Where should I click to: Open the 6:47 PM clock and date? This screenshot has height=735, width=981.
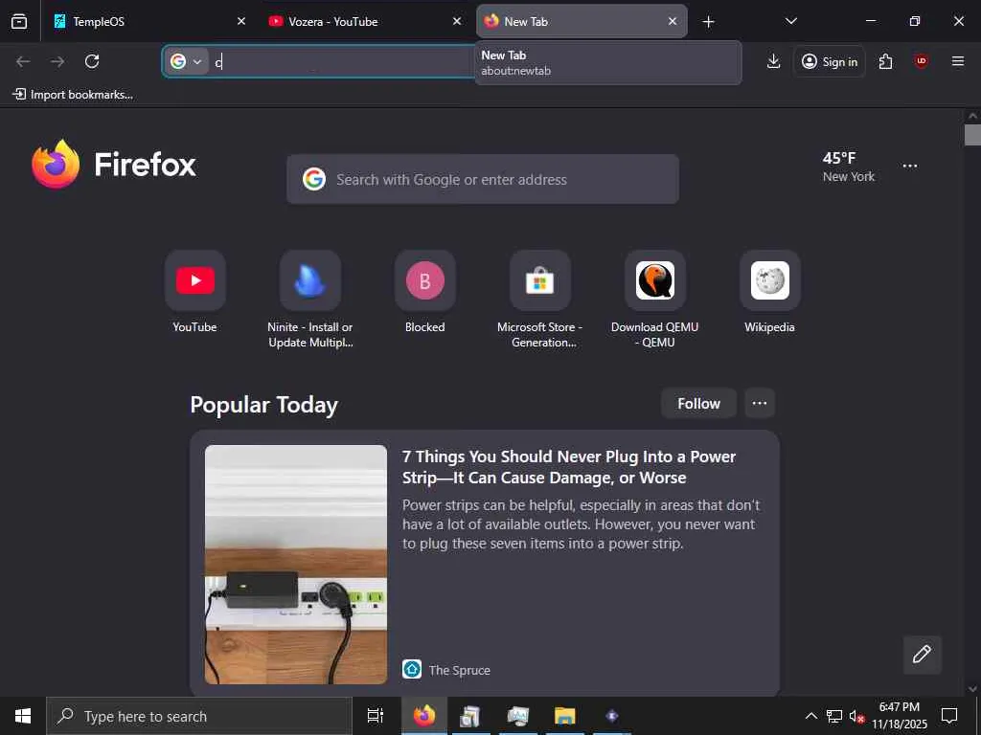pos(900,716)
